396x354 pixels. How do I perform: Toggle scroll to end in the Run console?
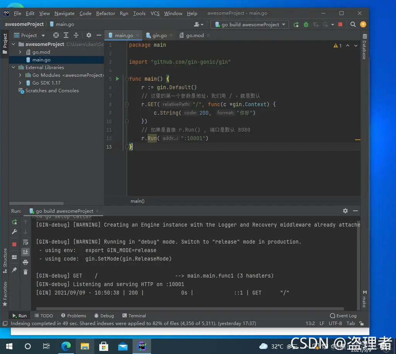[25, 252]
